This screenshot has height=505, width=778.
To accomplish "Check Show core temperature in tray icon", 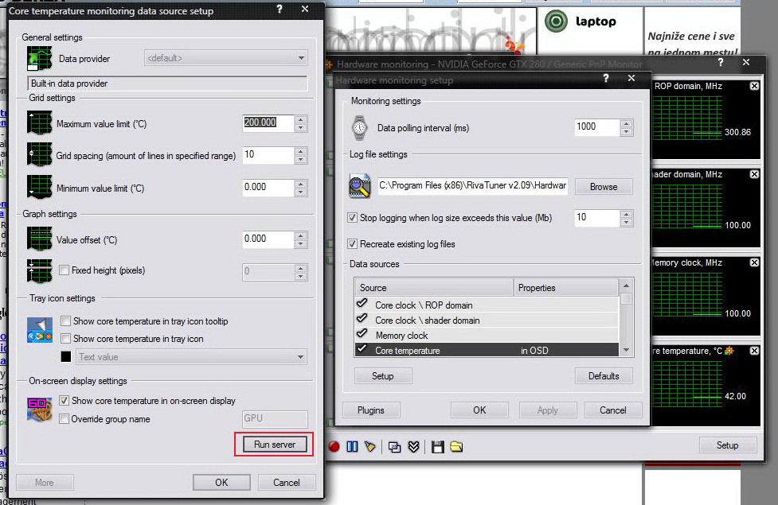I will pyautogui.click(x=65, y=339).
